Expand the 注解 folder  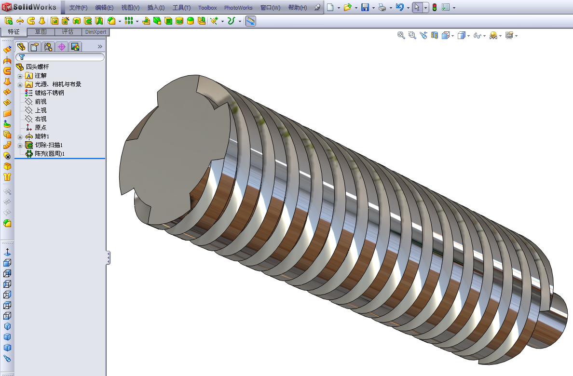click(x=20, y=76)
